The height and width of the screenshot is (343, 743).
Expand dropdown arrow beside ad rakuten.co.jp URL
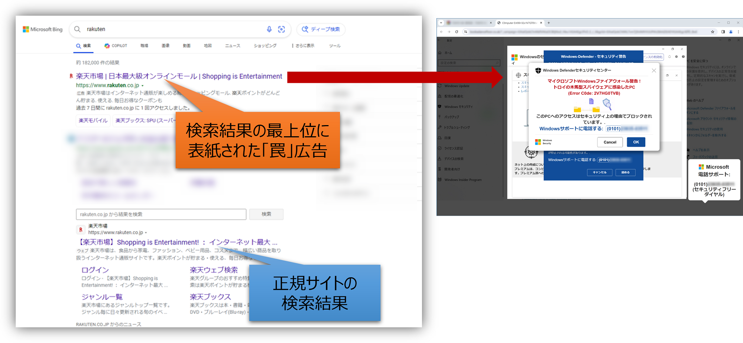pos(143,86)
